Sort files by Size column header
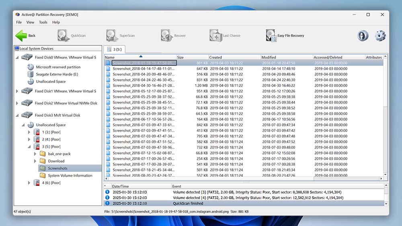The image size is (402, 226). pyautogui.click(x=192, y=57)
